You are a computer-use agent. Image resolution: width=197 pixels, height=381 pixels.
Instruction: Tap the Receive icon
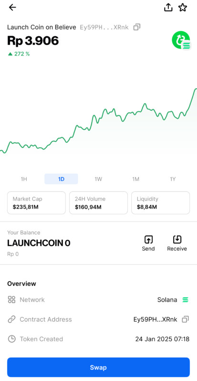[177, 240]
